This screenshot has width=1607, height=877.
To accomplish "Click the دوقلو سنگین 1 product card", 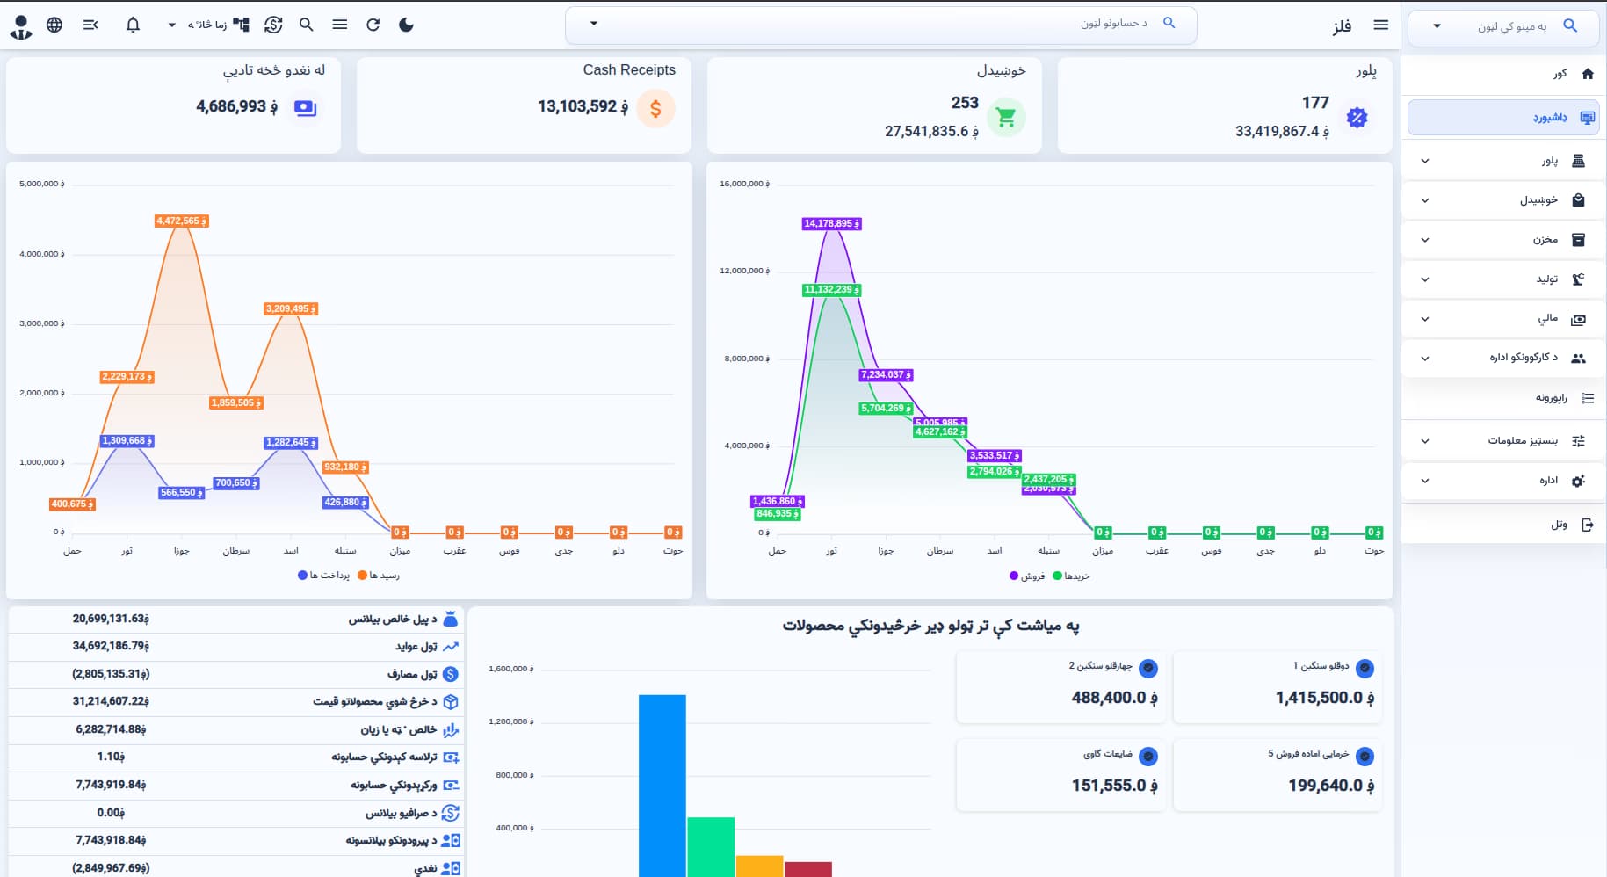I will pos(1278,687).
